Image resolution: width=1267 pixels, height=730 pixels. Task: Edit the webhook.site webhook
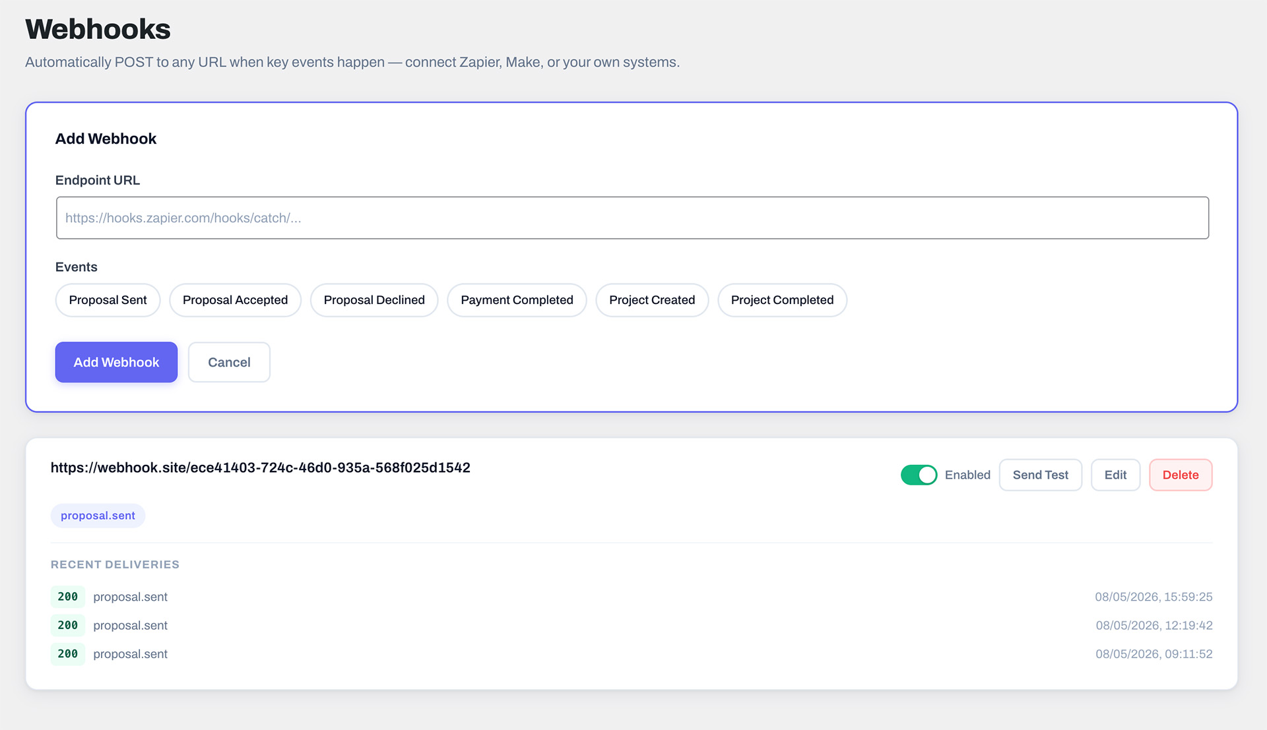[1115, 475]
